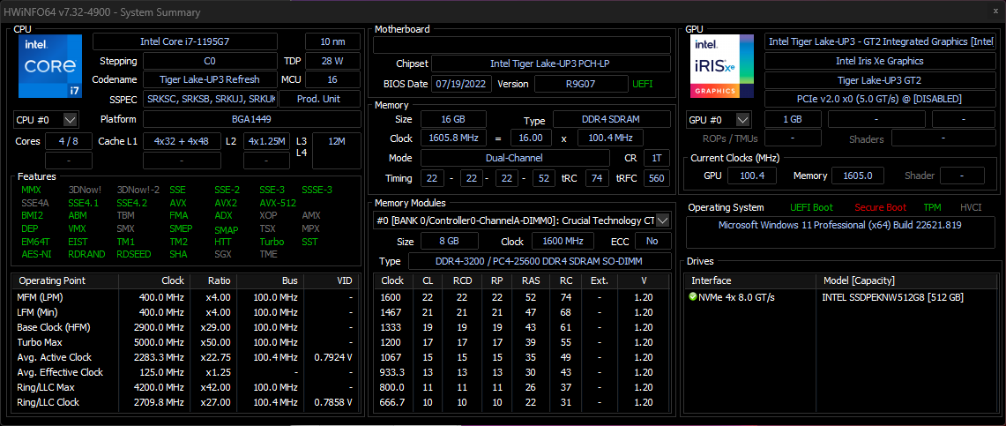Screen dimensions: 1006x426
Task: Click the 10 nm process field
Action: 332,41
